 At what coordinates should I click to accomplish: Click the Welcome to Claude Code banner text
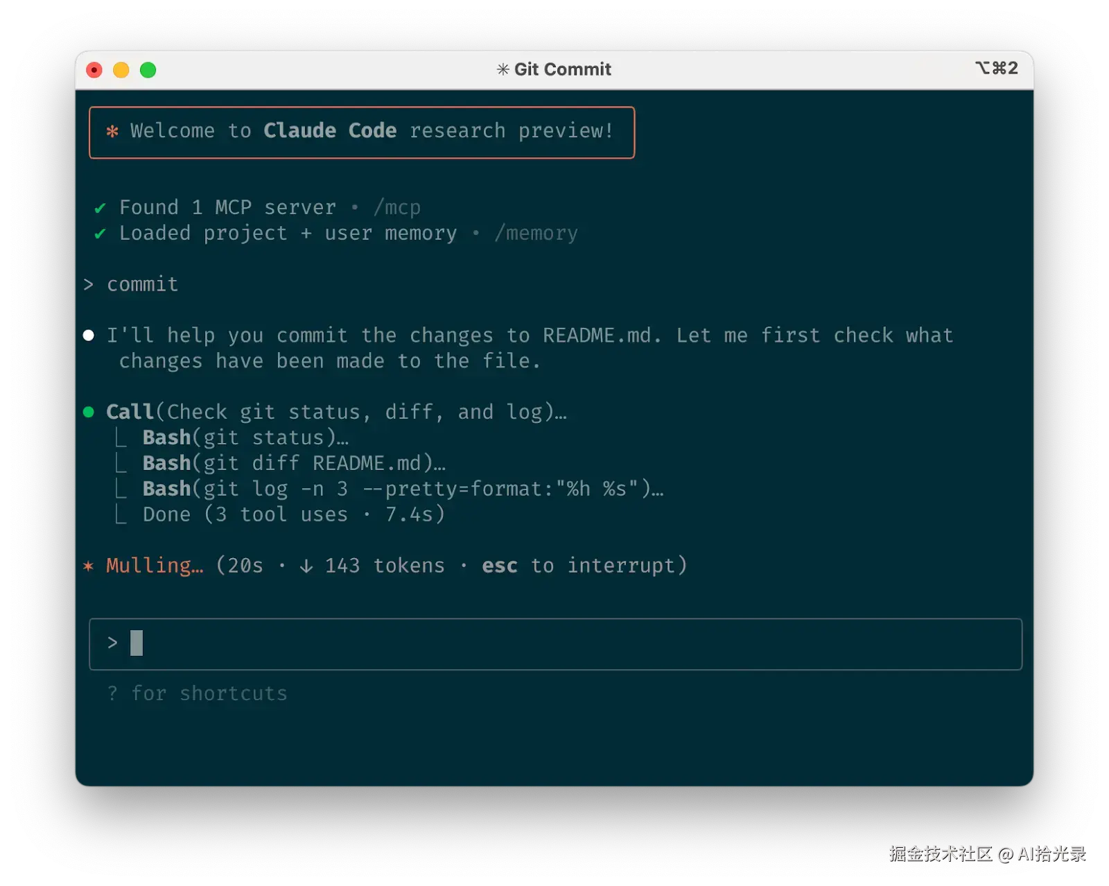click(372, 130)
